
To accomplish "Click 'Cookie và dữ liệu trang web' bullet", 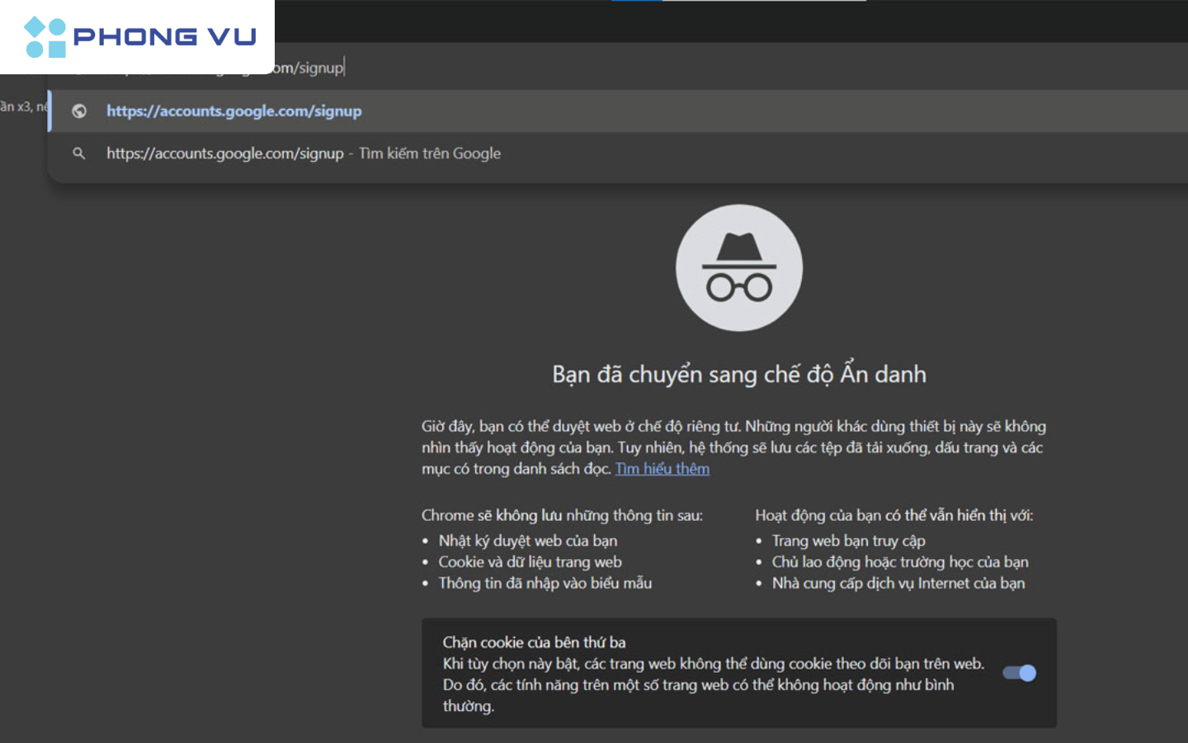I will pos(530,562).
